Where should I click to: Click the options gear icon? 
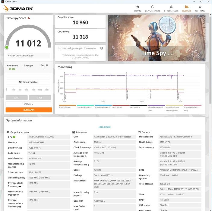tap(200, 7)
